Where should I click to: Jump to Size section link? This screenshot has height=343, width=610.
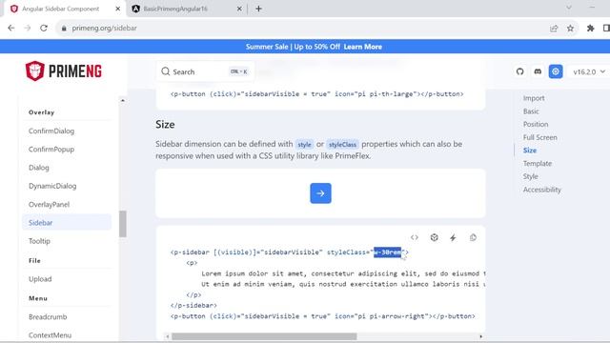click(530, 151)
